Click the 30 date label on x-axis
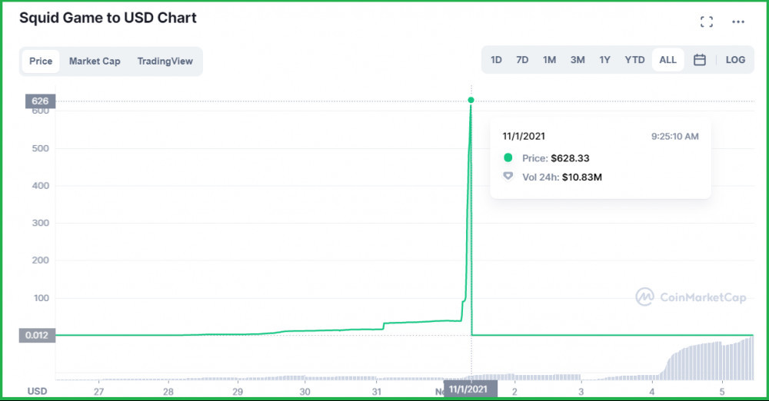 (305, 392)
